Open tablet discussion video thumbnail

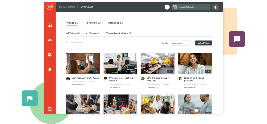click(x=195, y=104)
